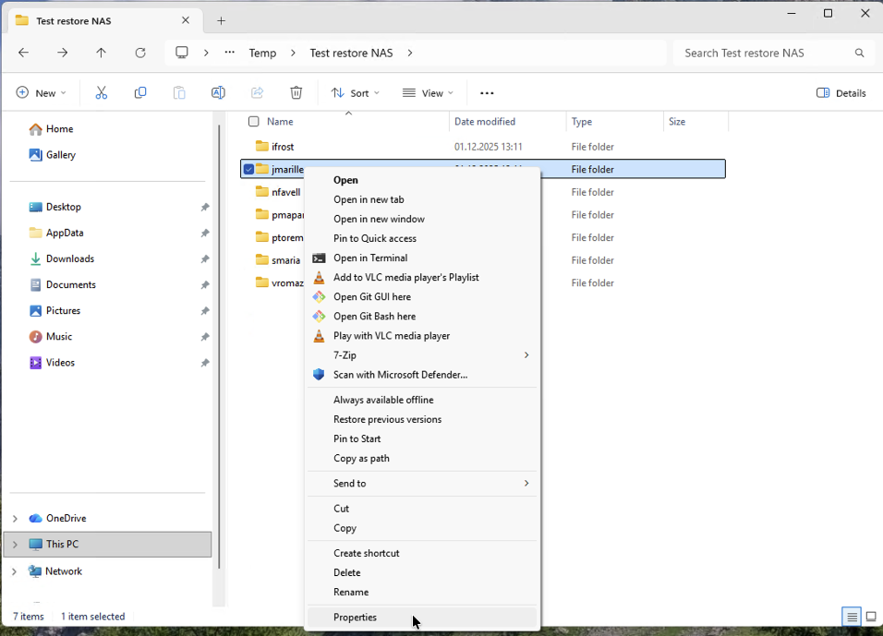Choose Open in Terminal from context menu
The image size is (883, 636).
pyautogui.click(x=370, y=258)
